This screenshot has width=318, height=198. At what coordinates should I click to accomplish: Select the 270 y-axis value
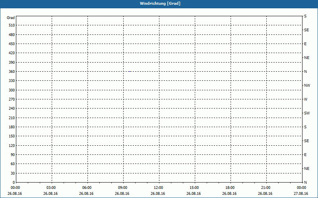pos(12,99)
